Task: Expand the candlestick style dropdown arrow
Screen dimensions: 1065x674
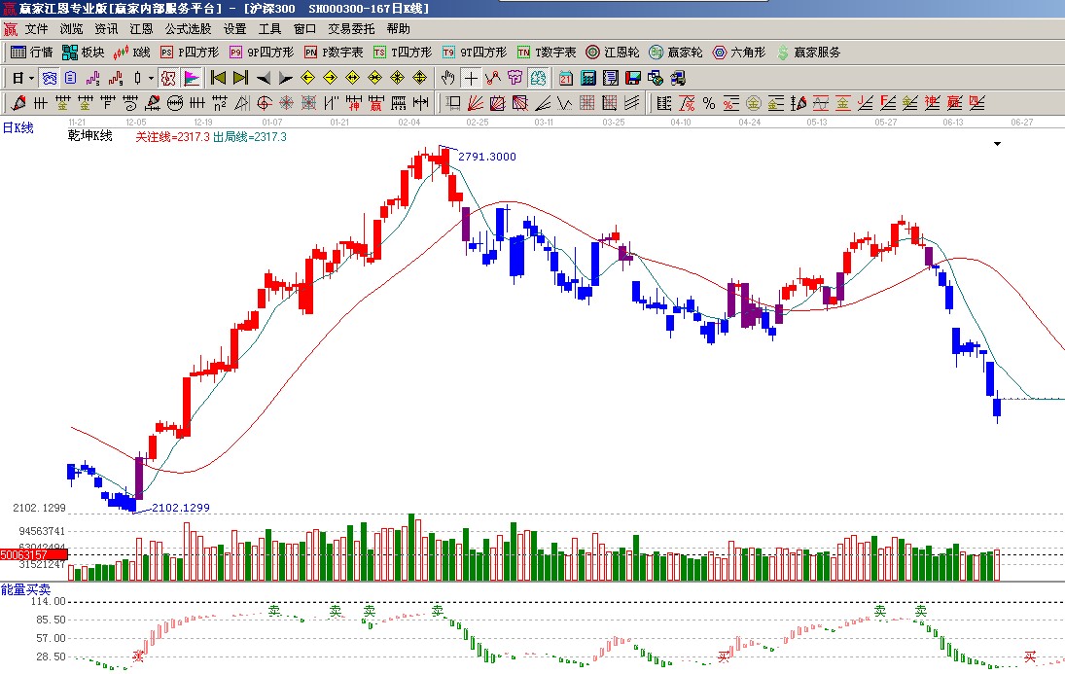Action: 151,78
